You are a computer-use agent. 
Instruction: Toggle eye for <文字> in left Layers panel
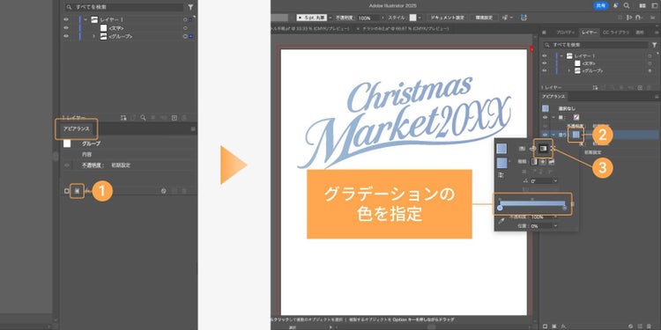tap(66, 28)
